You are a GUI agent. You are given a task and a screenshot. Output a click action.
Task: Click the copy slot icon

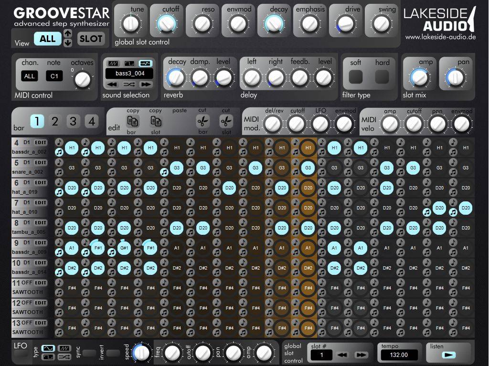point(156,122)
